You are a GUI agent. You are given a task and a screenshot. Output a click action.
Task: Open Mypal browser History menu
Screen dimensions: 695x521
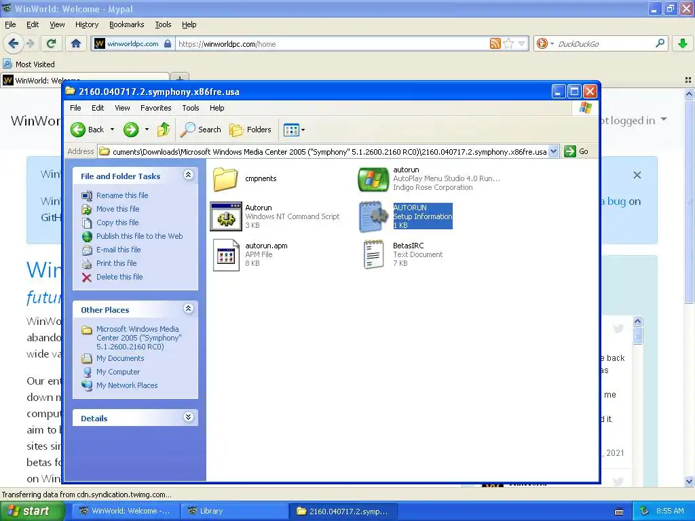87,24
